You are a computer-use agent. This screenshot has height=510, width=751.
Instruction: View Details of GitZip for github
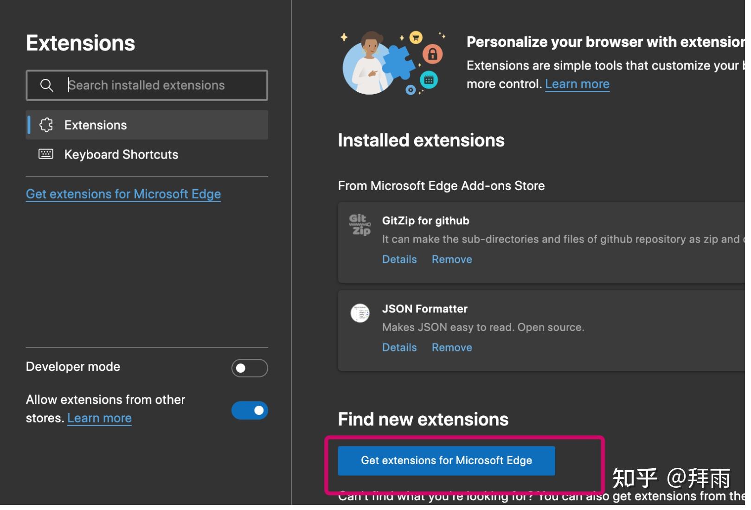(x=399, y=259)
